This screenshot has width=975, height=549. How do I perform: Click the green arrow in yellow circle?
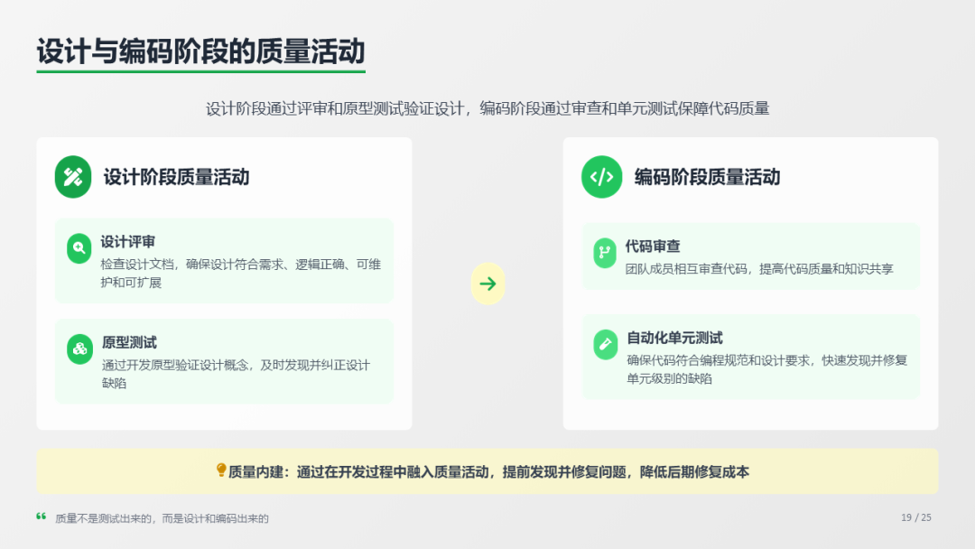[487, 284]
